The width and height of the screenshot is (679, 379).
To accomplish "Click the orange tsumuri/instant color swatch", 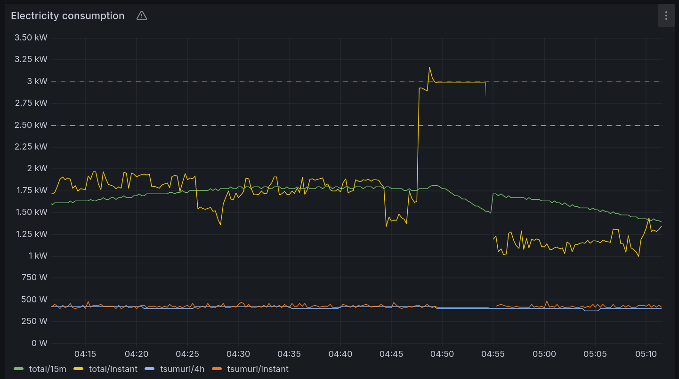I will [x=217, y=369].
